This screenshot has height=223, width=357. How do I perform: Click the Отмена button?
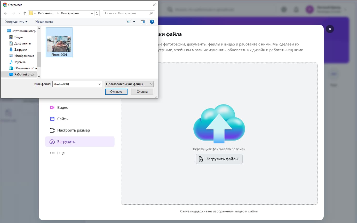[142, 92]
